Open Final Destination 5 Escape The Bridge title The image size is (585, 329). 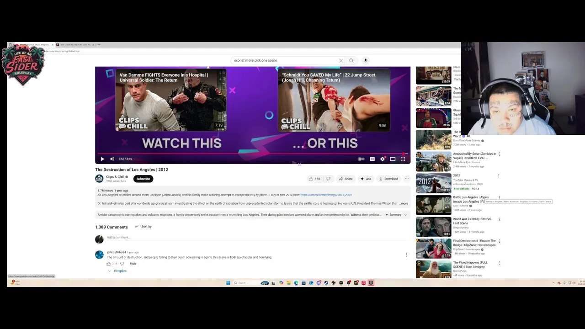(474, 243)
